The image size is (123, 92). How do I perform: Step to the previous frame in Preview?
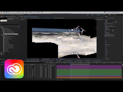coord(109,18)
